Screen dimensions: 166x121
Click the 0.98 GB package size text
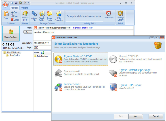tap(9, 45)
